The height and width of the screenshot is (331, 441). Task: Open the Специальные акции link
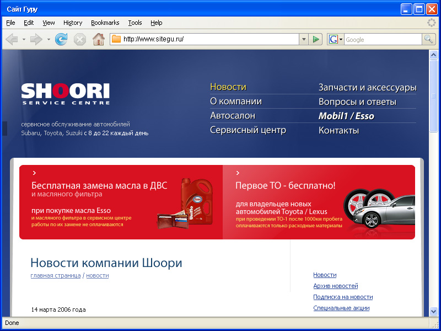[x=341, y=308]
